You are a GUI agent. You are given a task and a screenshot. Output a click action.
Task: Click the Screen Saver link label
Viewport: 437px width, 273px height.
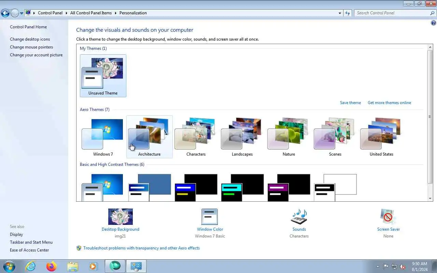[x=389, y=229]
